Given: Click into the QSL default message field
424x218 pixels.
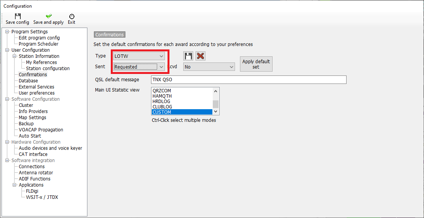Looking at the screenshot, I should [248, 80].
